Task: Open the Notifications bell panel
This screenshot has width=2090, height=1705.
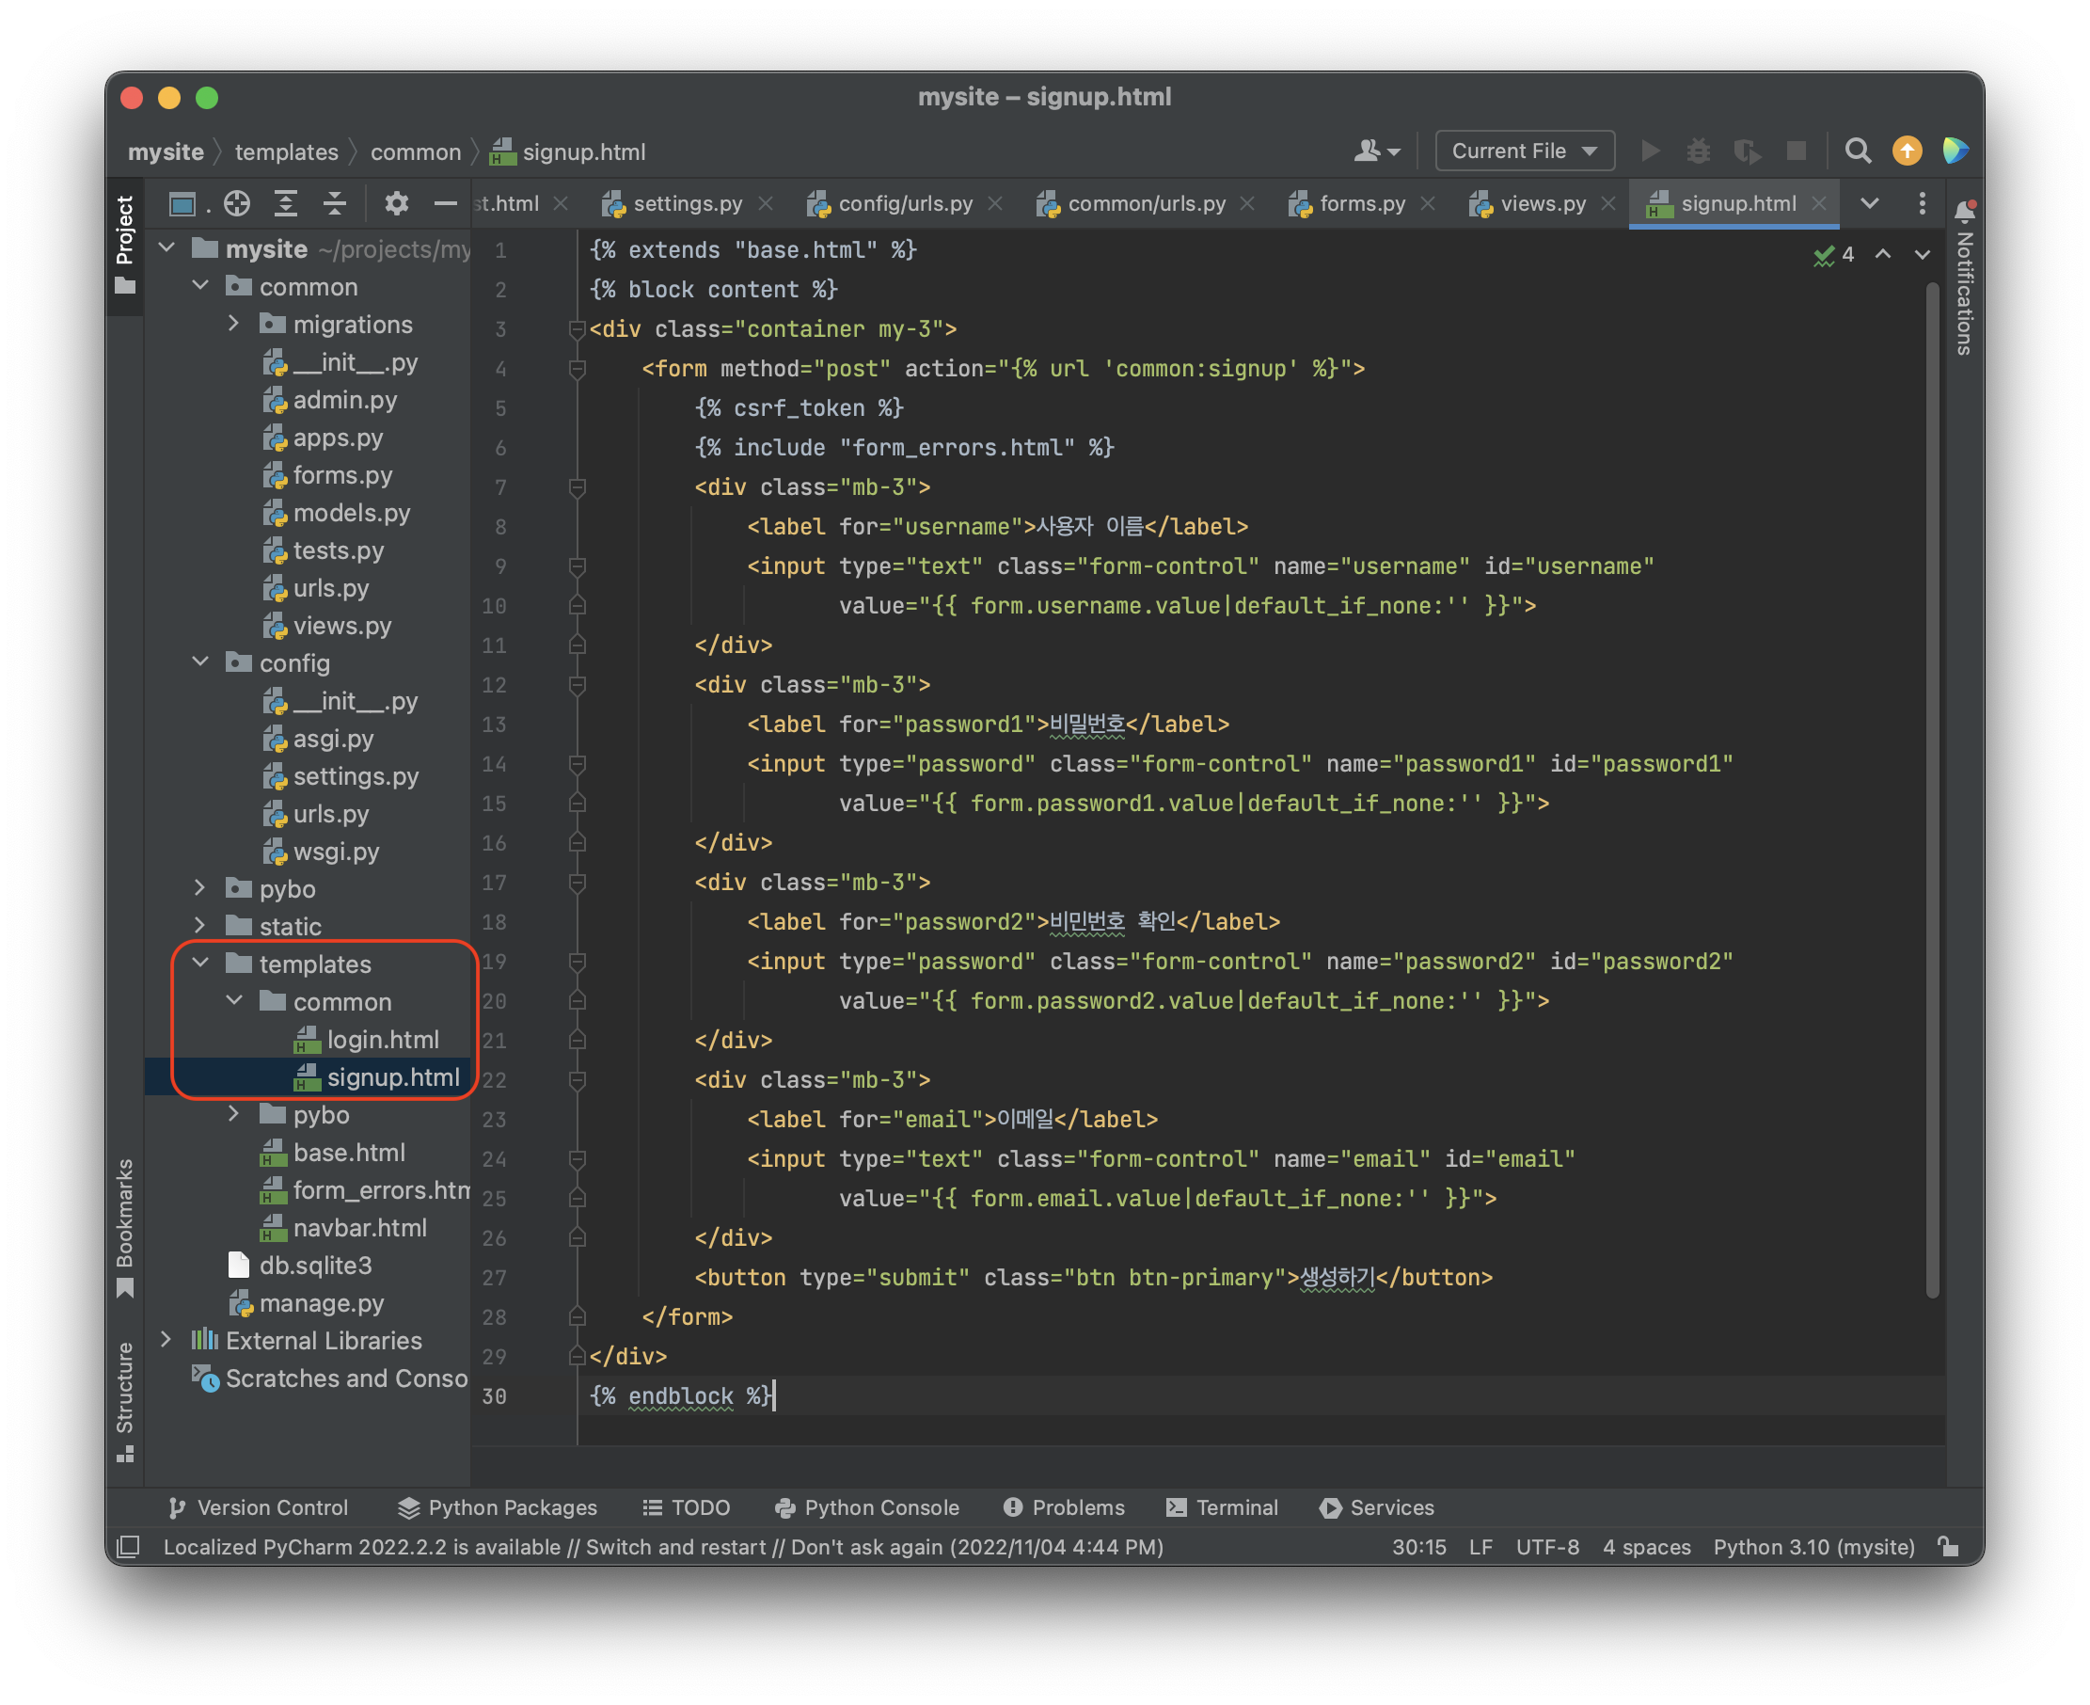Action: click(x=1964, y=212)
